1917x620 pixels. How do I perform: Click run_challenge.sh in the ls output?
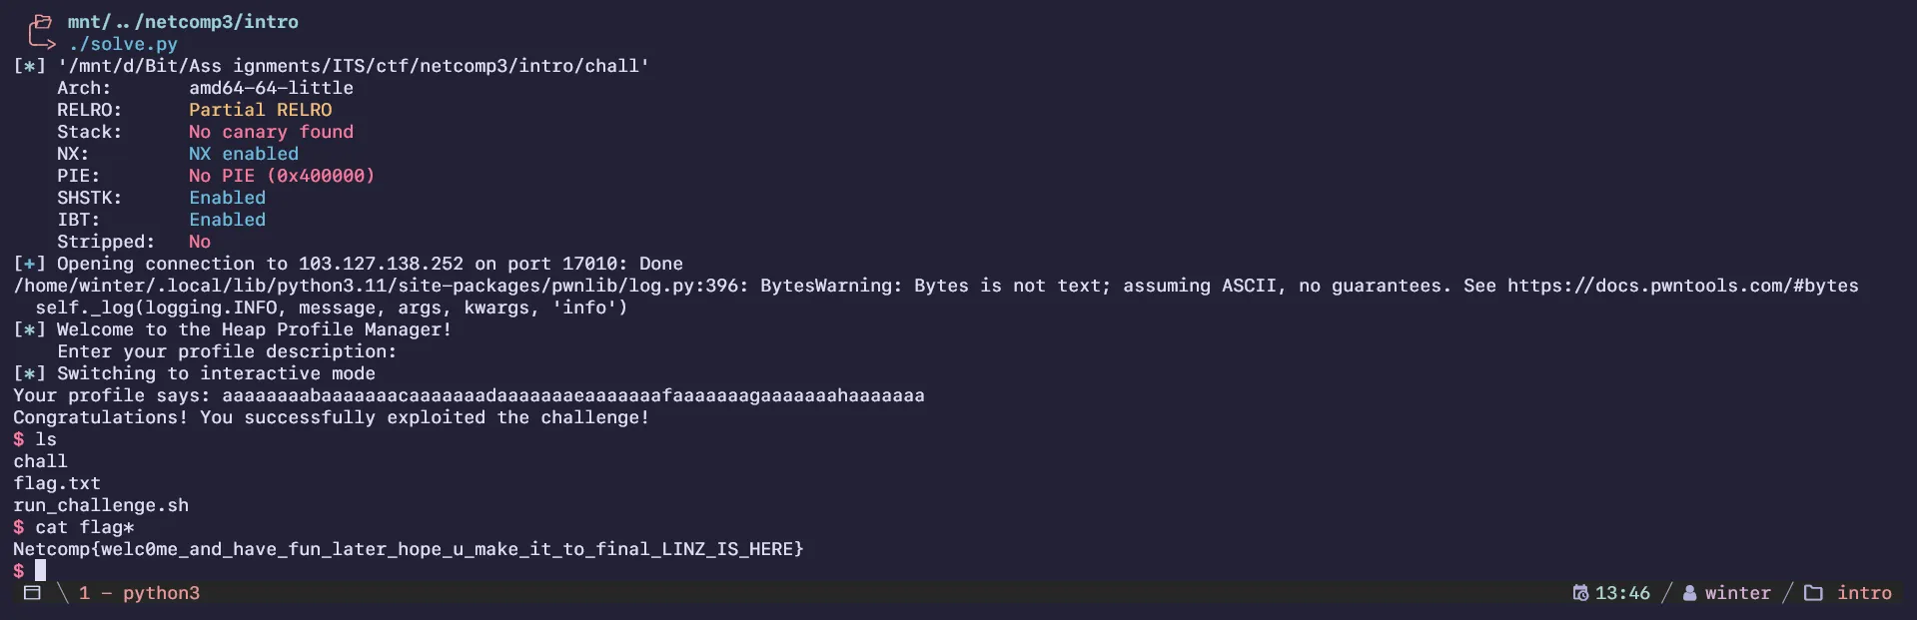pos(101,505)
